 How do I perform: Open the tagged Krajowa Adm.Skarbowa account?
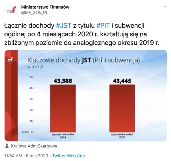(x=34, y=146)
